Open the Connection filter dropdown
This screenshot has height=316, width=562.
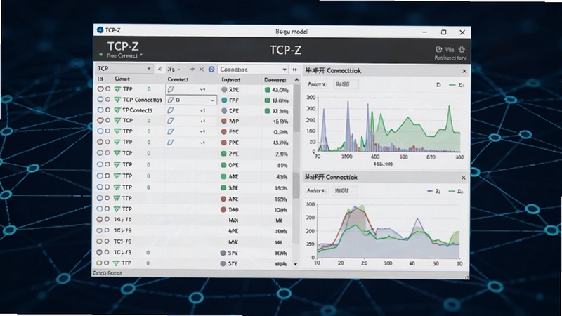pyautogui.click(x=253, y=69)
